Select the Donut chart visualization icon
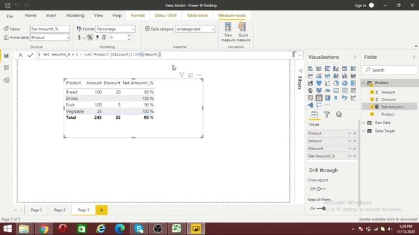Viewport: 419px width, 235px height. (x=344, y=83)
